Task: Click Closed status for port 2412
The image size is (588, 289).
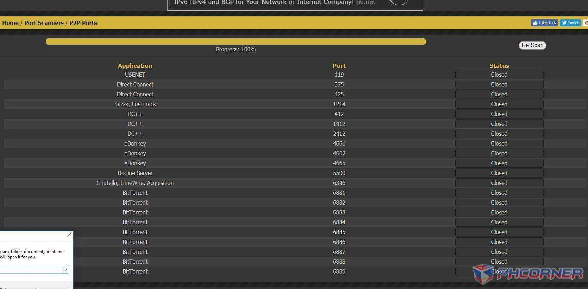Action: pos(499,134)
